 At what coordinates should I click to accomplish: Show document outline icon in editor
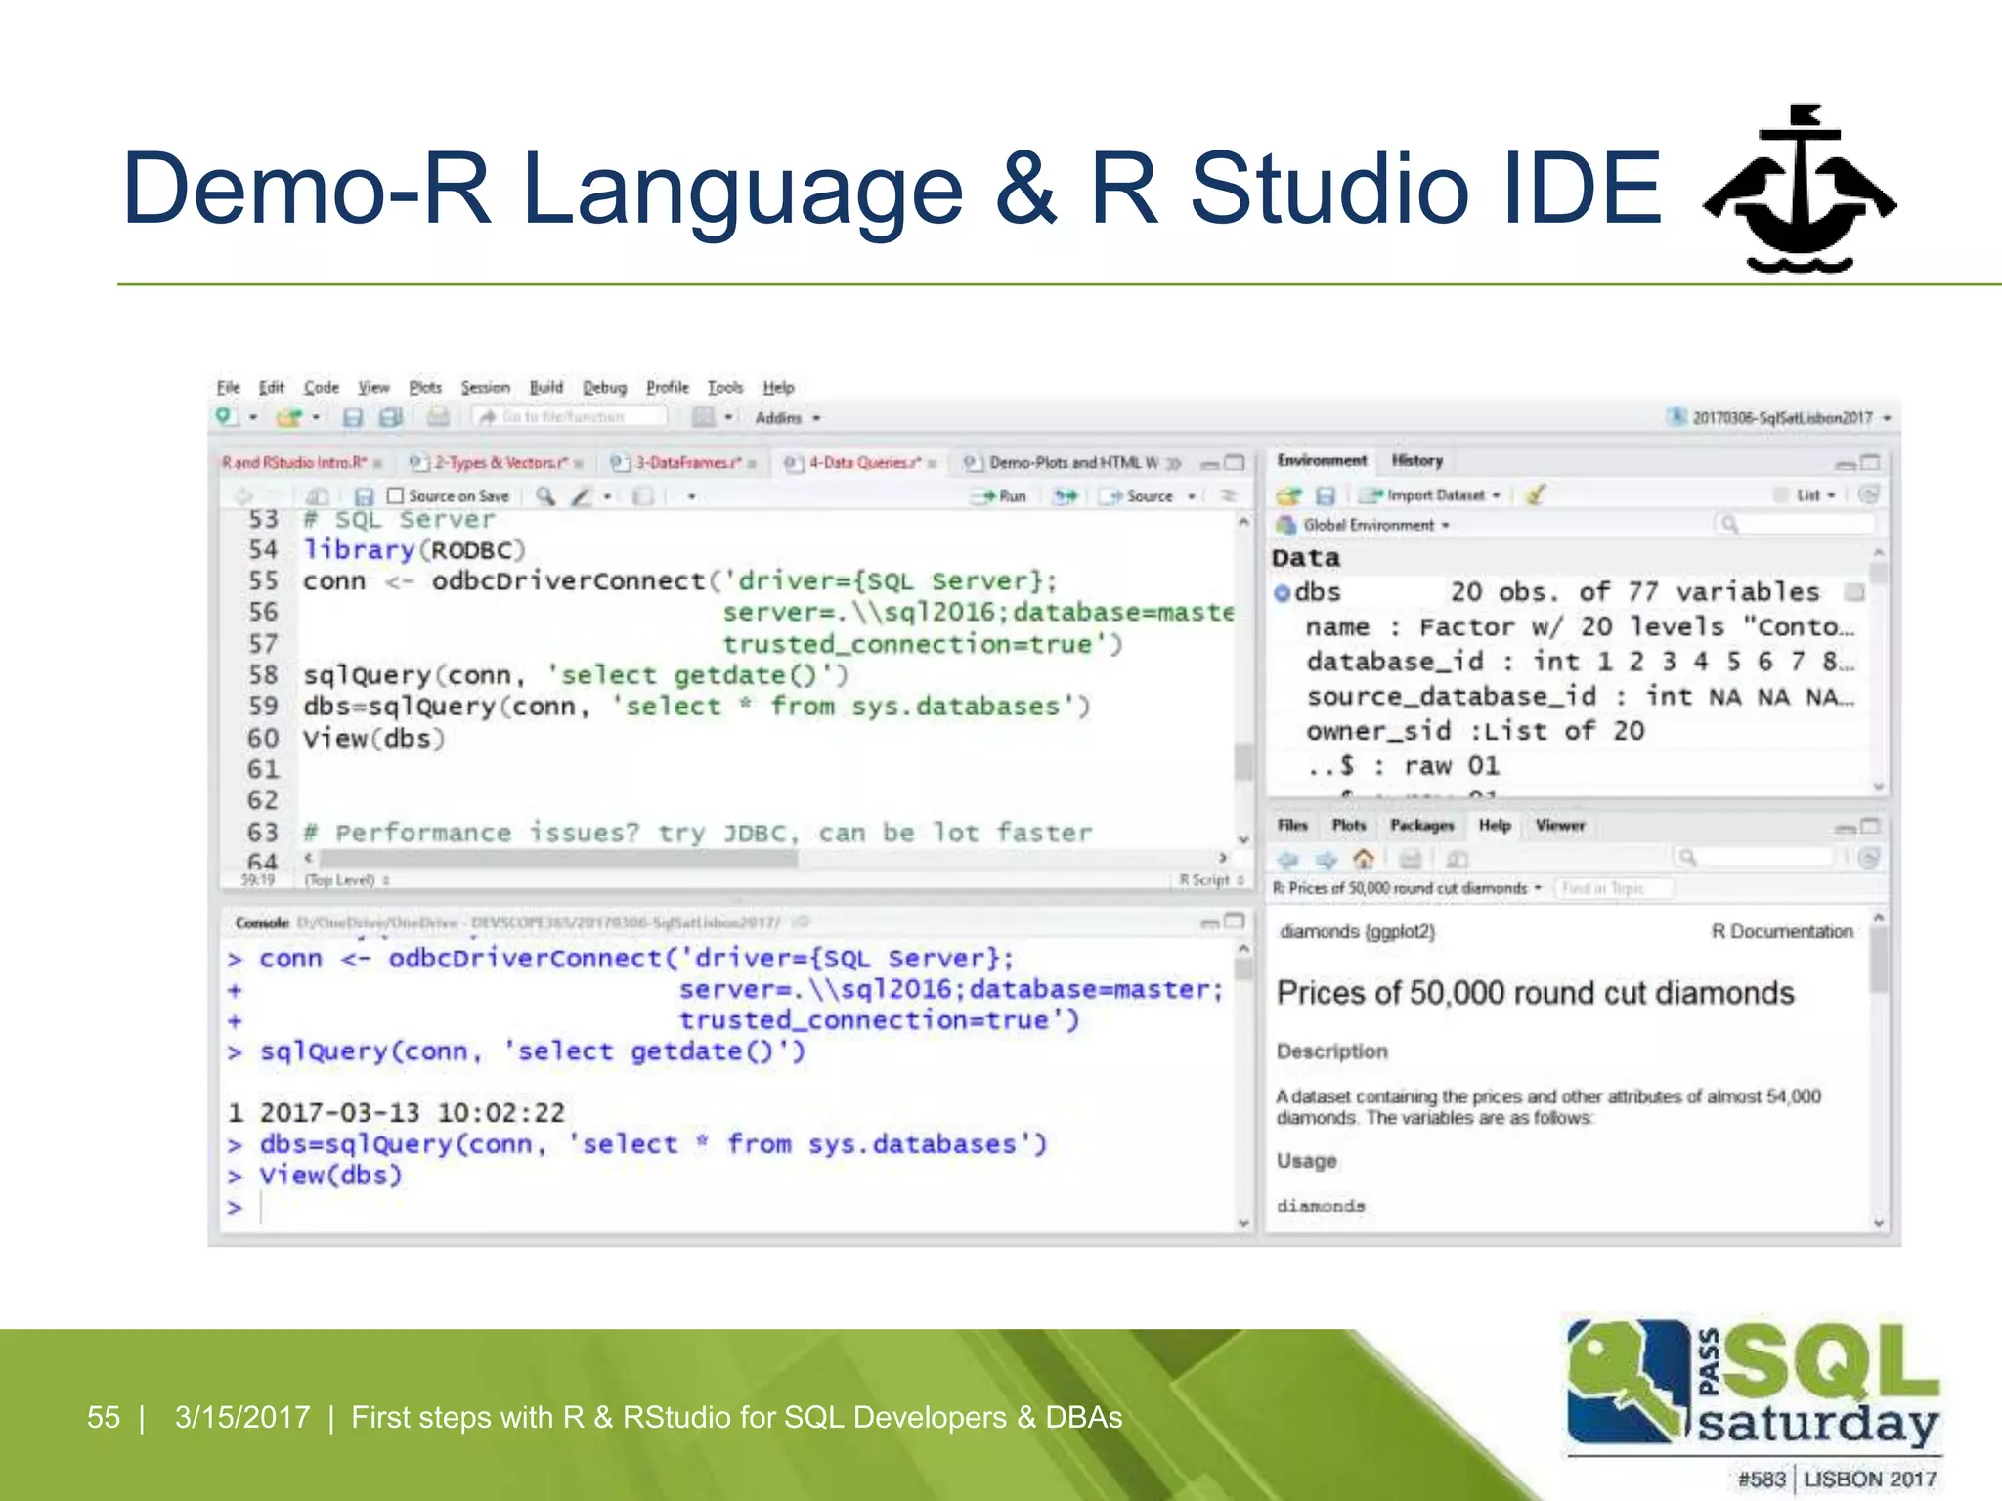click(1229, 496)
